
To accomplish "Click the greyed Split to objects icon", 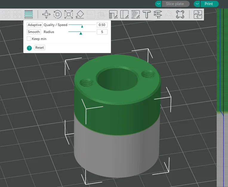I will pos(6,14).
